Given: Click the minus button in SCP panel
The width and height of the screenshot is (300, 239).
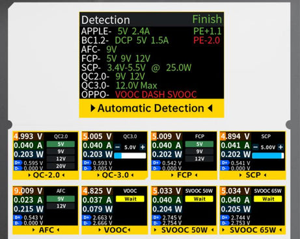Looking at the screenshot, I should pos(256,147).
